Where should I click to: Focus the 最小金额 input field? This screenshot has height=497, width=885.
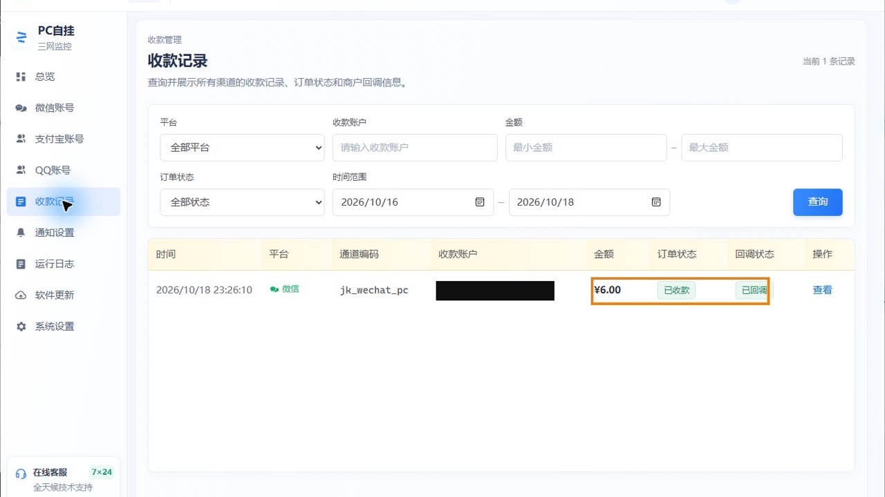point(586,147)
